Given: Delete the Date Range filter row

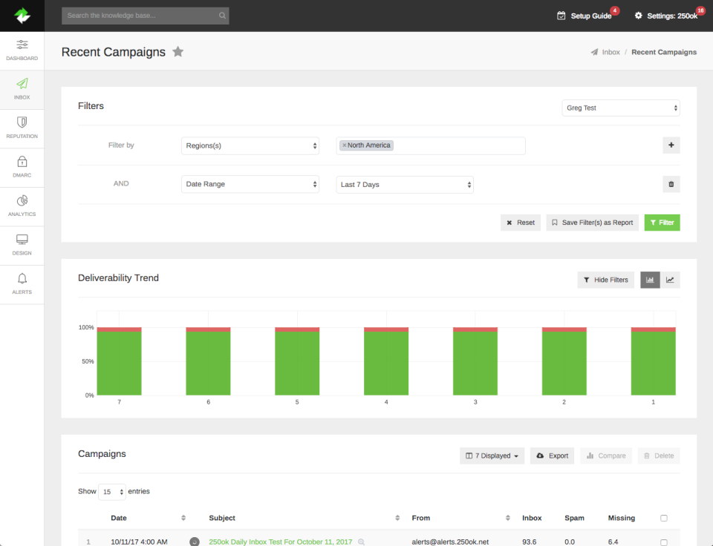Looking at the screenshot, I should click(x=671, y=184).
